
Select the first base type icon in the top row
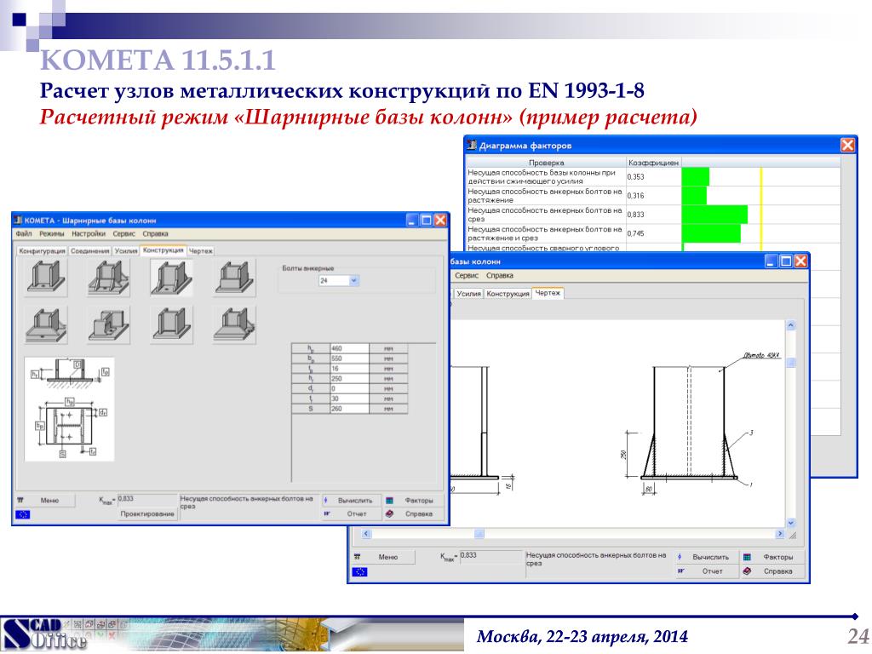point(47,277)
